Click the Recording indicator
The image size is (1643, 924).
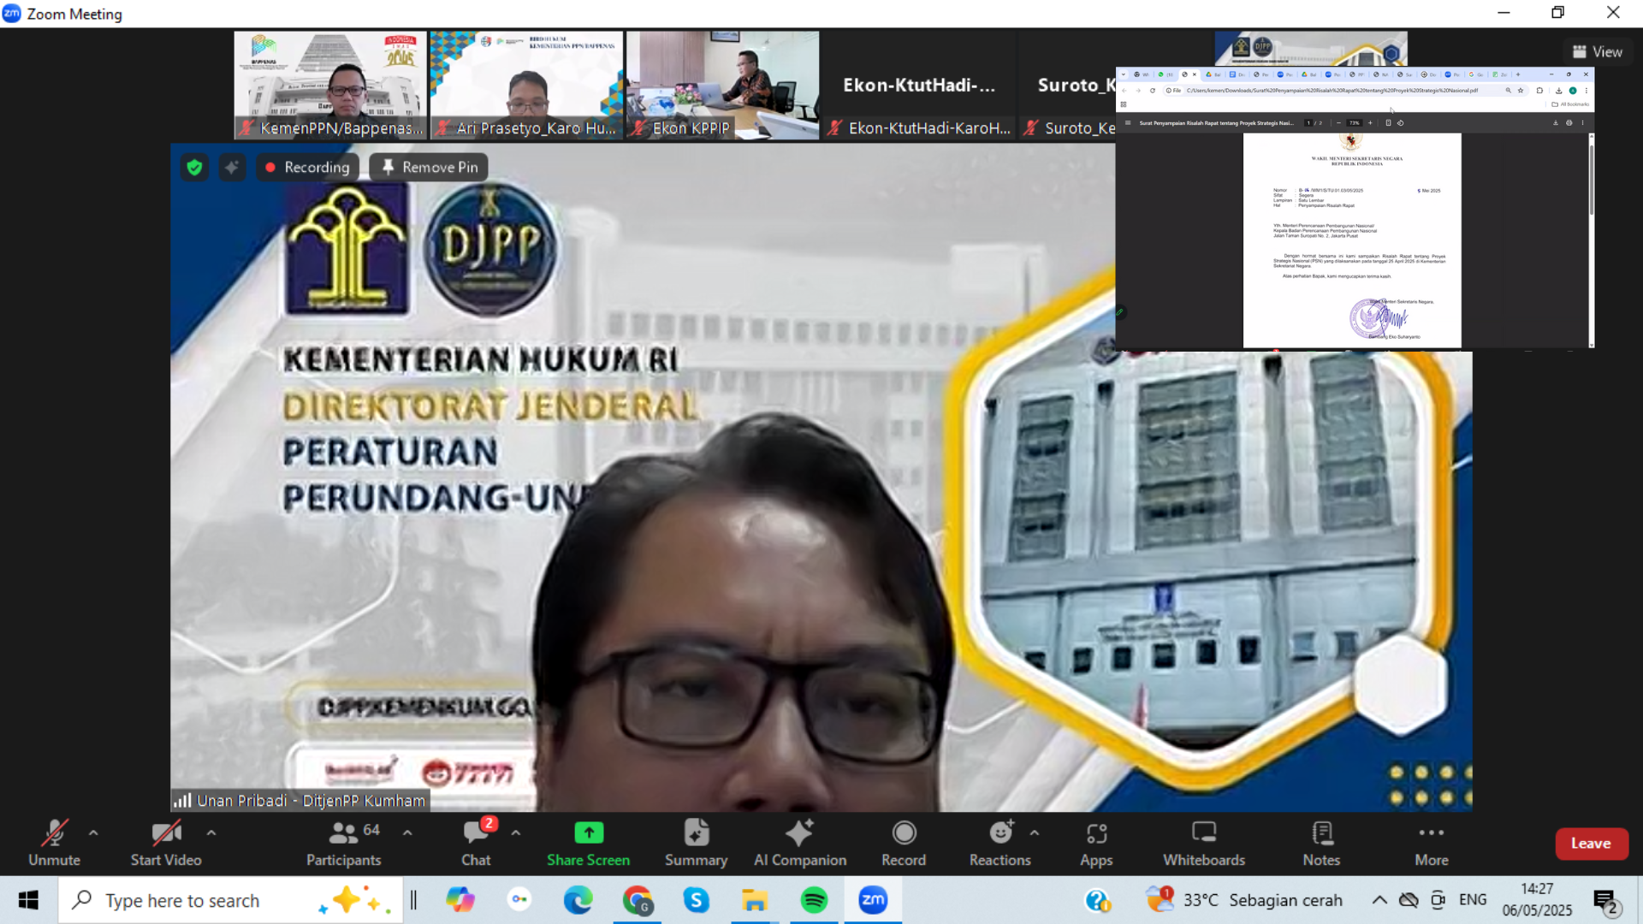pos(307,168)
